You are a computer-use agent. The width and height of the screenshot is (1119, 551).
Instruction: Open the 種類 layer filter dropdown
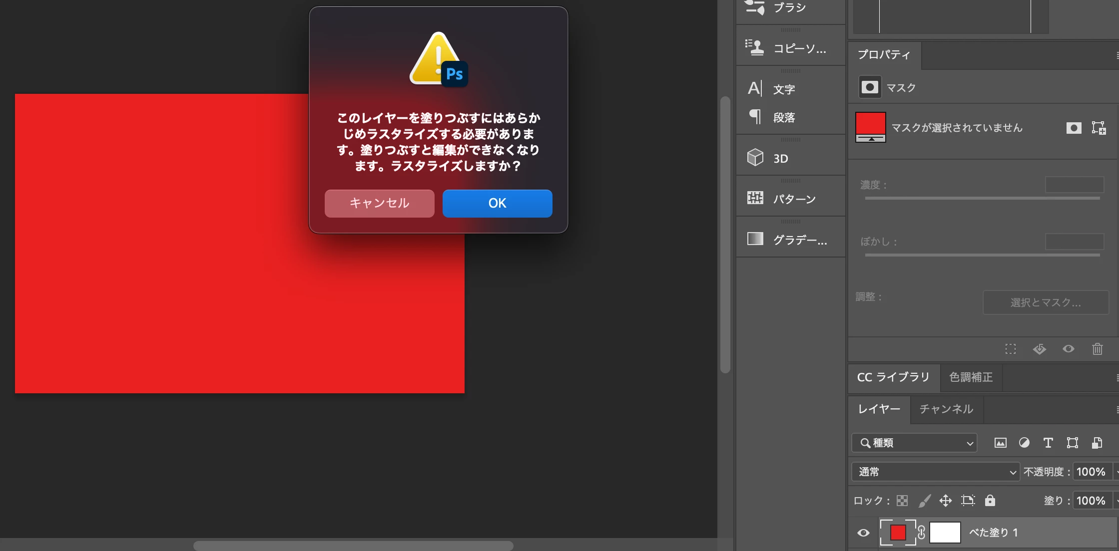(x=914, y=443)
